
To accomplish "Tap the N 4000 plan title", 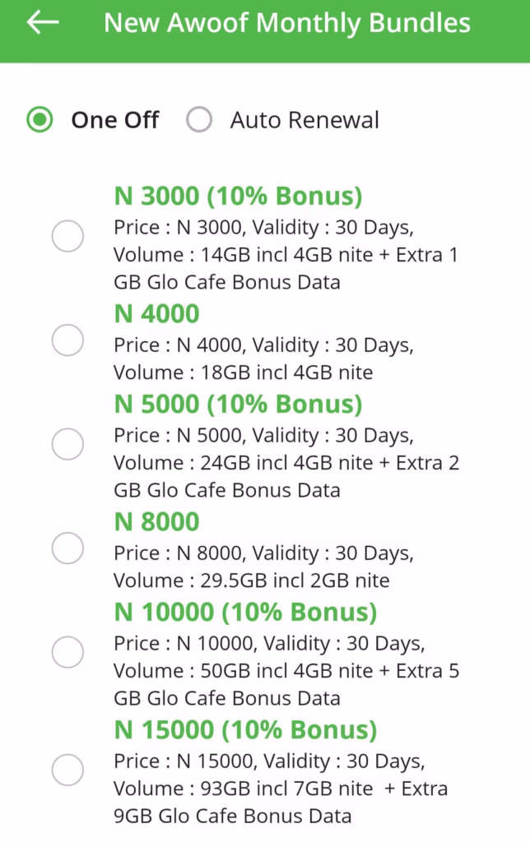I will coord(157,313).
